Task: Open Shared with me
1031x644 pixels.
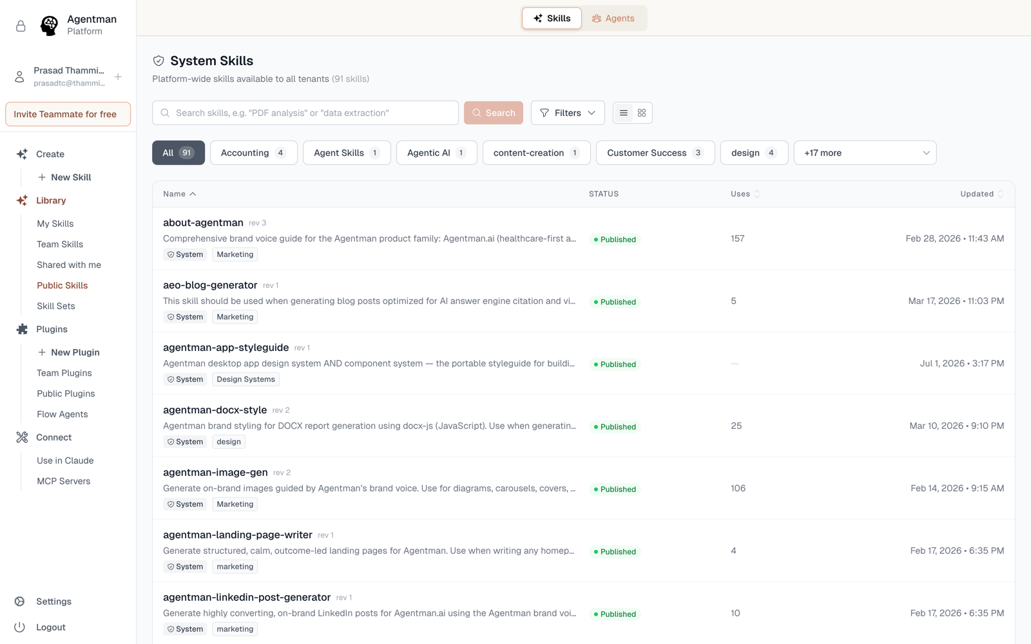Action: click(69, 265)
